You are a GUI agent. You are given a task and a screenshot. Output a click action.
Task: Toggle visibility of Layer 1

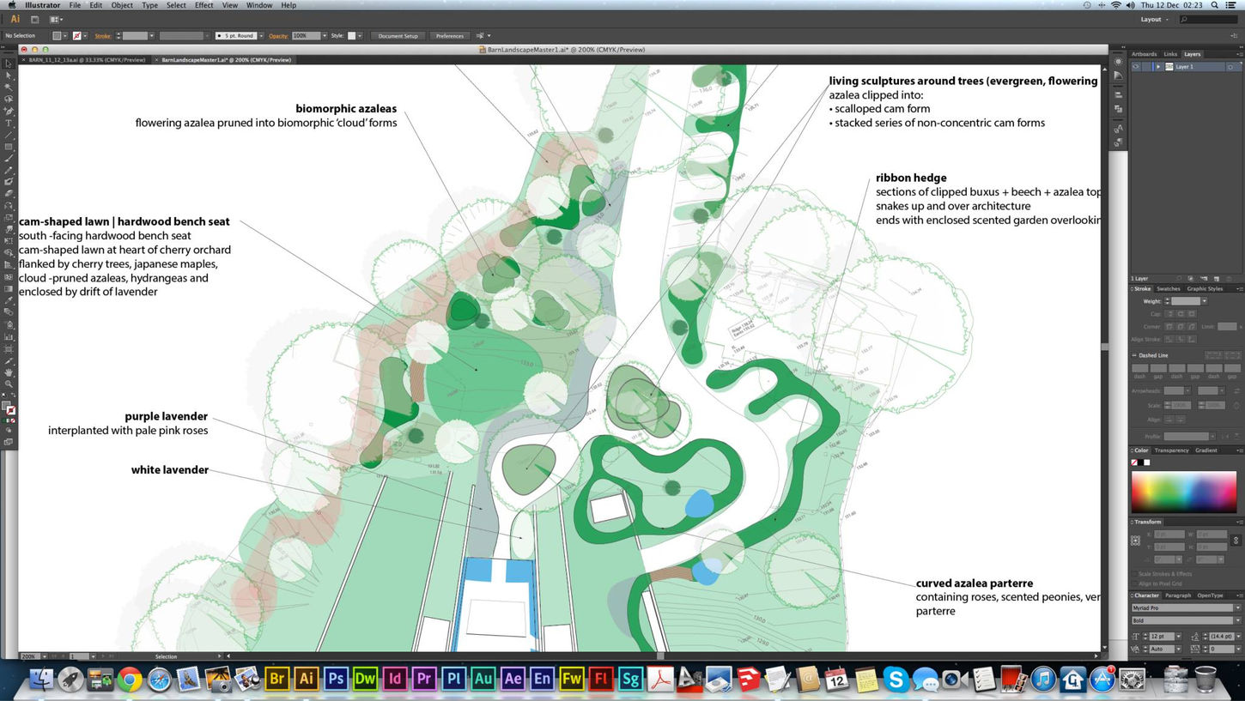point(1137,66)
